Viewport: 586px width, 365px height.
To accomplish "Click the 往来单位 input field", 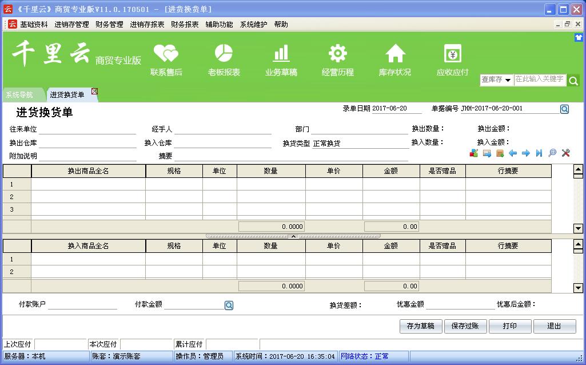I will pos(87,130).
